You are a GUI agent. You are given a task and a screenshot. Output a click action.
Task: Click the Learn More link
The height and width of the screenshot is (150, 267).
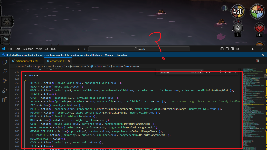(123, 55)
